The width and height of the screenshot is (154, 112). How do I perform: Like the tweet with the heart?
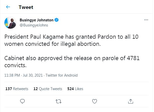click(x=95, y=101)
